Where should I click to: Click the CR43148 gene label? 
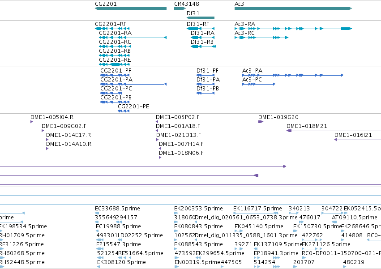pos(187,4)
